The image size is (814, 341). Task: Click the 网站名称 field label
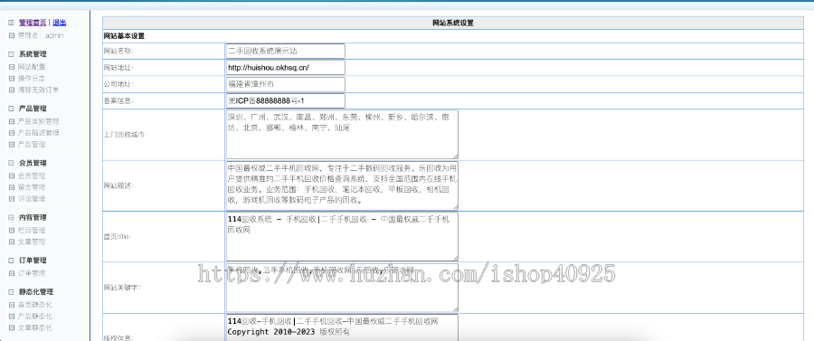click(x=118, y=52)
